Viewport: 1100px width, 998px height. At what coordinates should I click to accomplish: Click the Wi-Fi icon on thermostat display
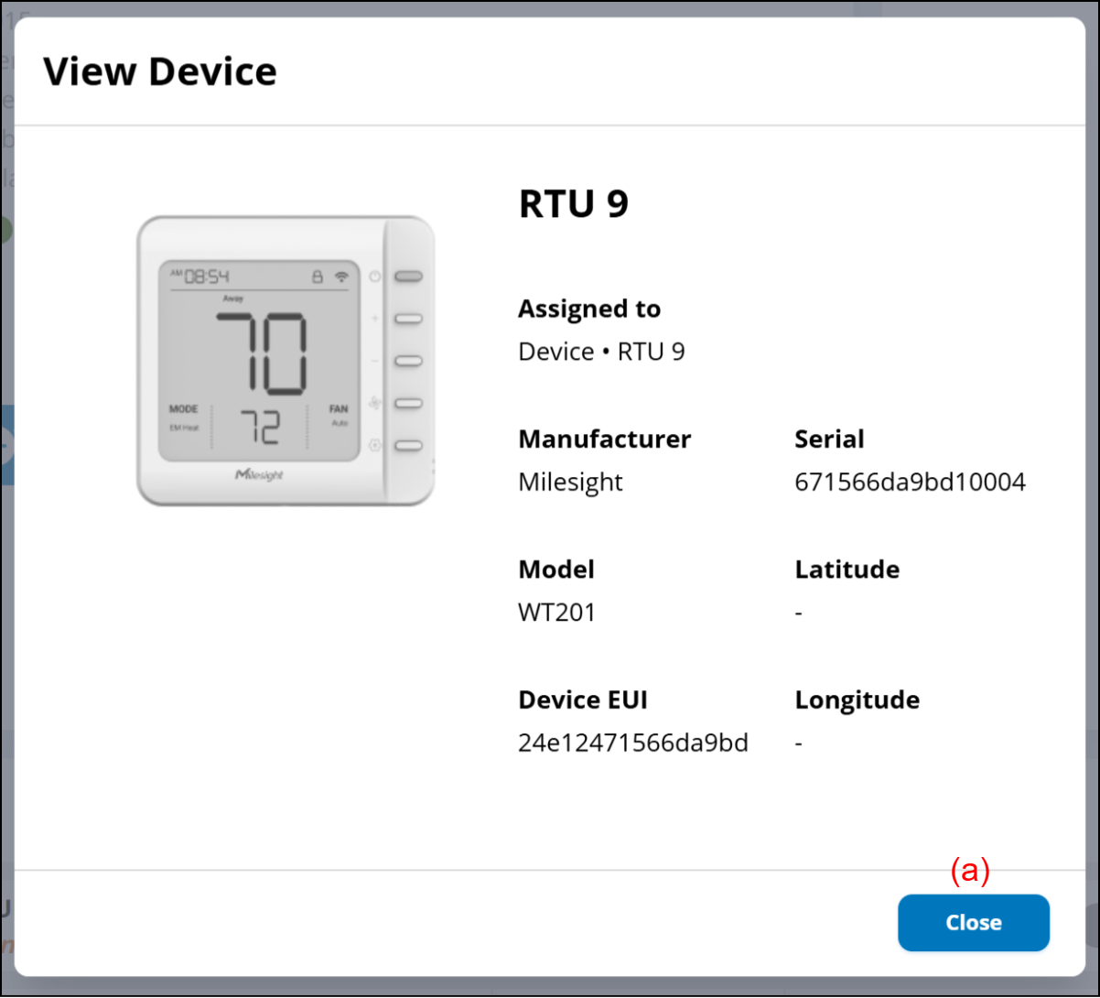tap(342, 276)
